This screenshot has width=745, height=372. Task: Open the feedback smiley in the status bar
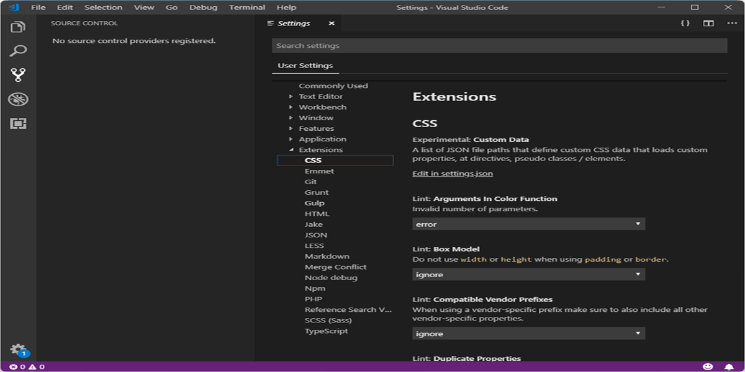point(708,365)
